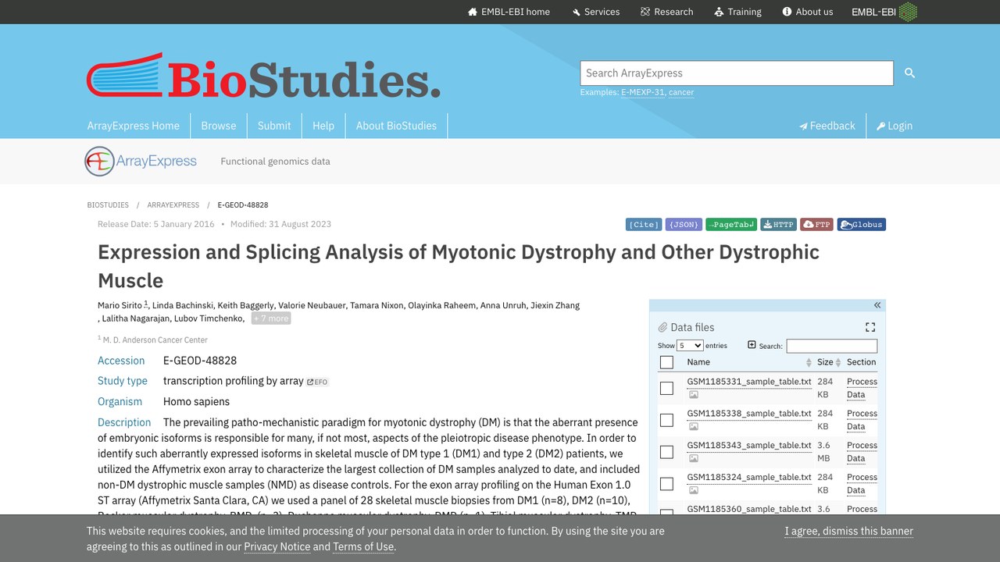Expand the '+ 7 more' authors list
Viewport: 1000px width, 562px height.
coord(271,318)
